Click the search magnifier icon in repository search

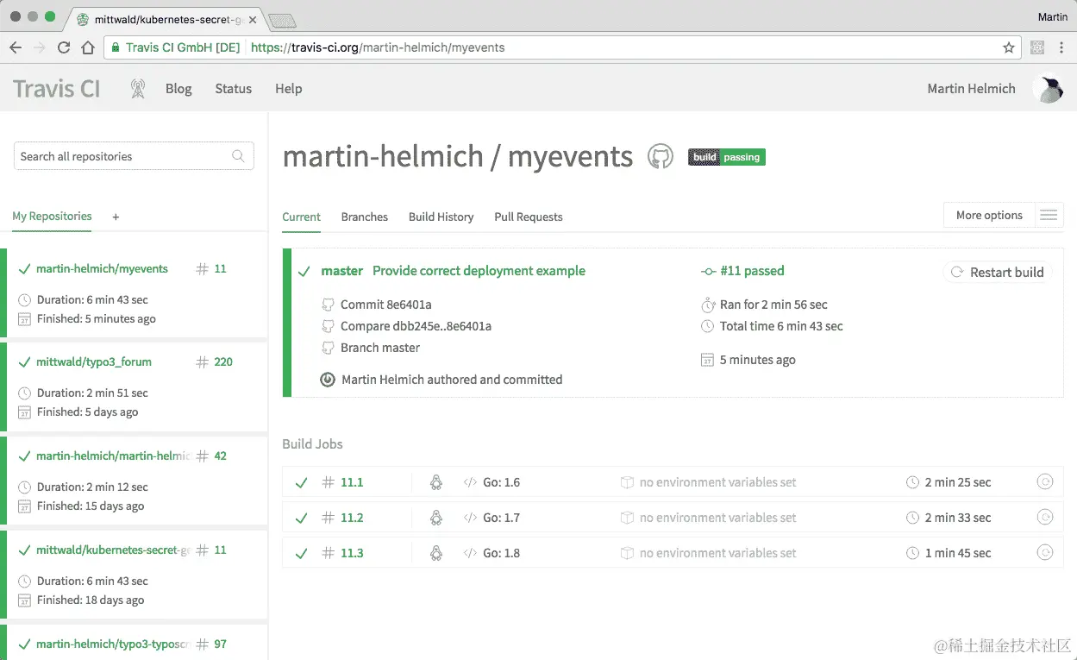pos(238,156)
